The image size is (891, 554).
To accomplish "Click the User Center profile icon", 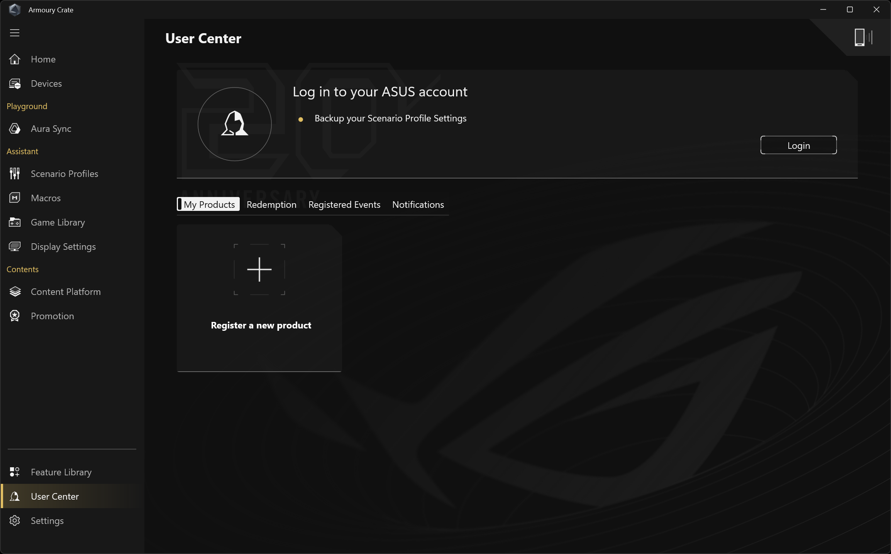I will 15,497.
